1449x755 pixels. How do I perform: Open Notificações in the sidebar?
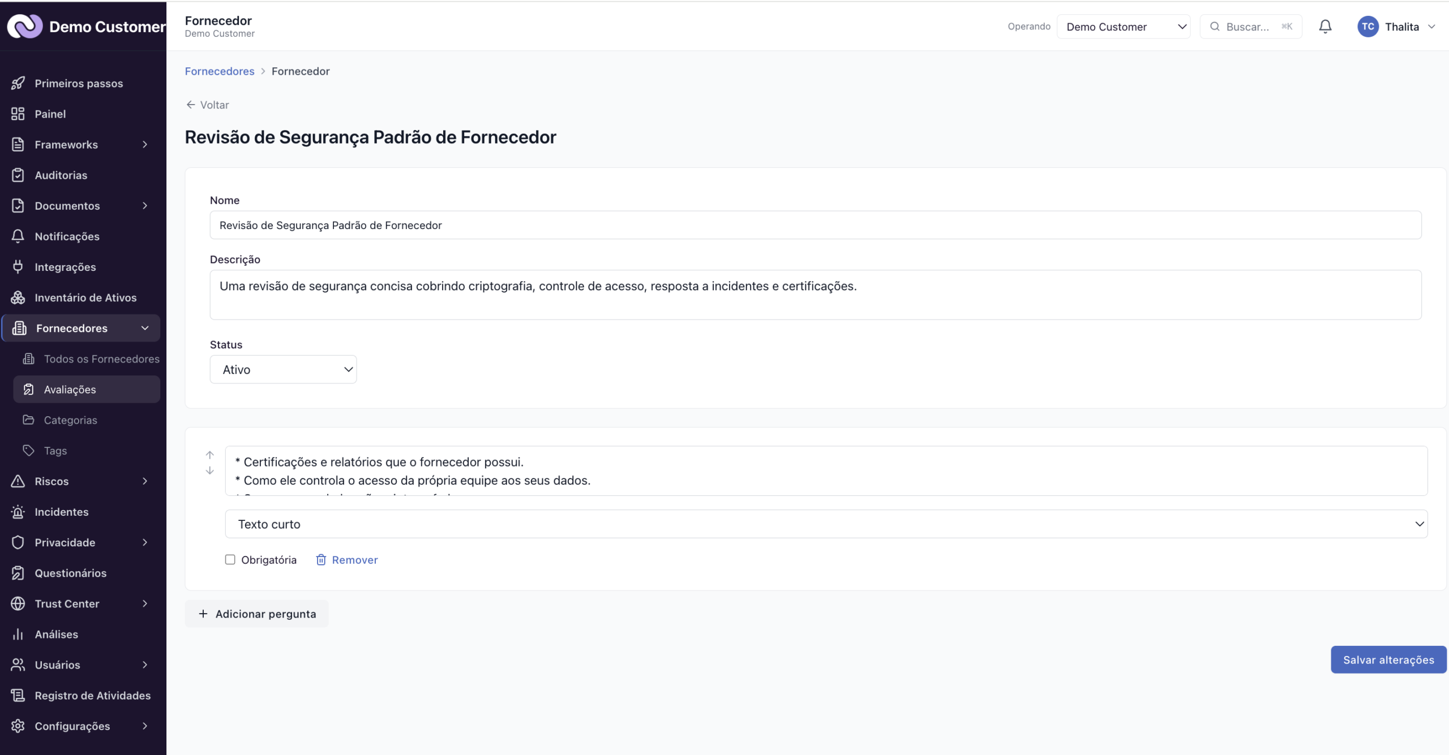pyautogui.click(x=80, y=236)
